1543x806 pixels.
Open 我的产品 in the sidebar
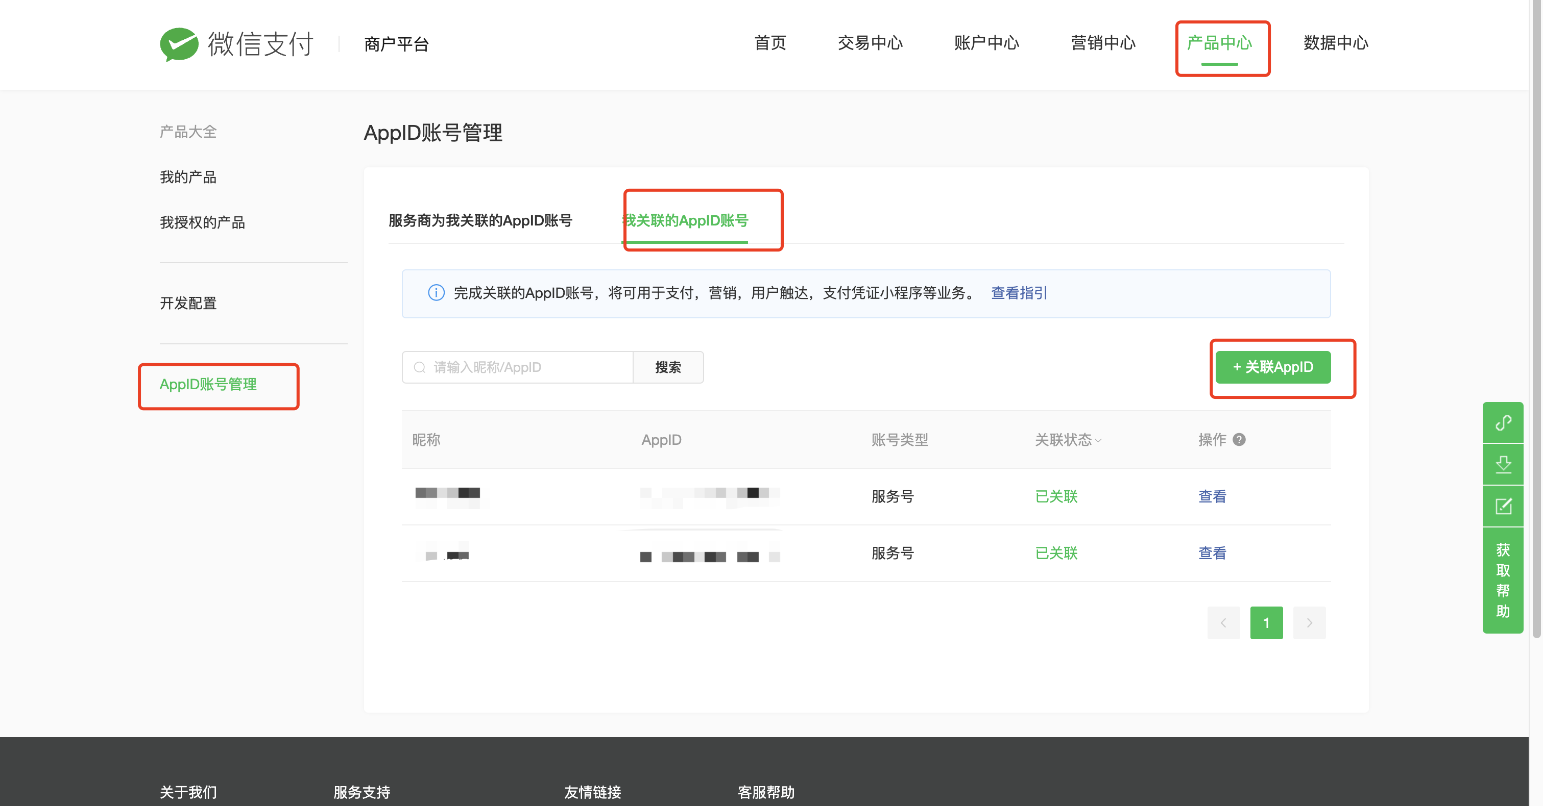click(x=188, y=177)
